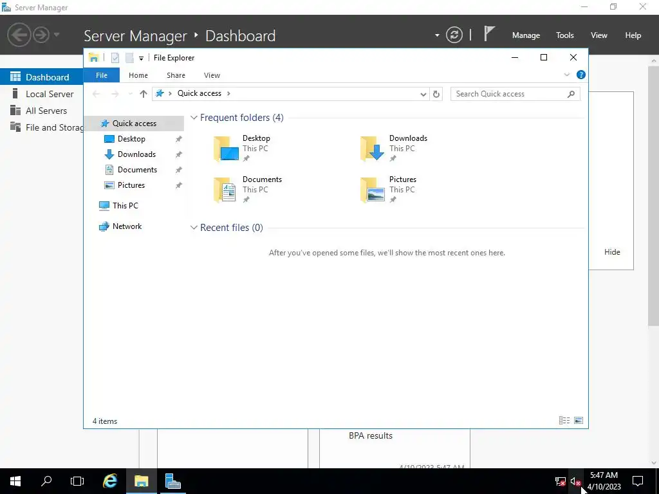
Task: Open the Action Center notifications icon
Action: point(638,481)
